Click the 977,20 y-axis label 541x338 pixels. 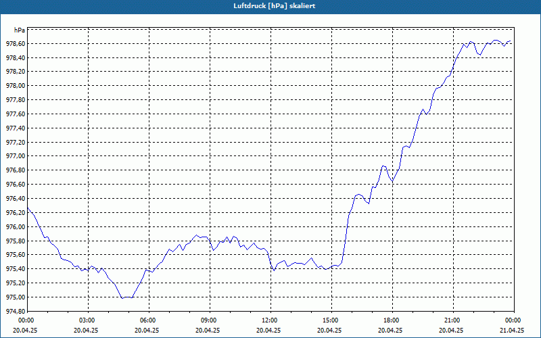coord(16,143)
